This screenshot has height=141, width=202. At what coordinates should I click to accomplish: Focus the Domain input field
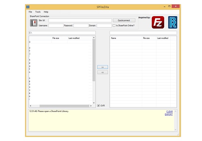pos(104,25)
